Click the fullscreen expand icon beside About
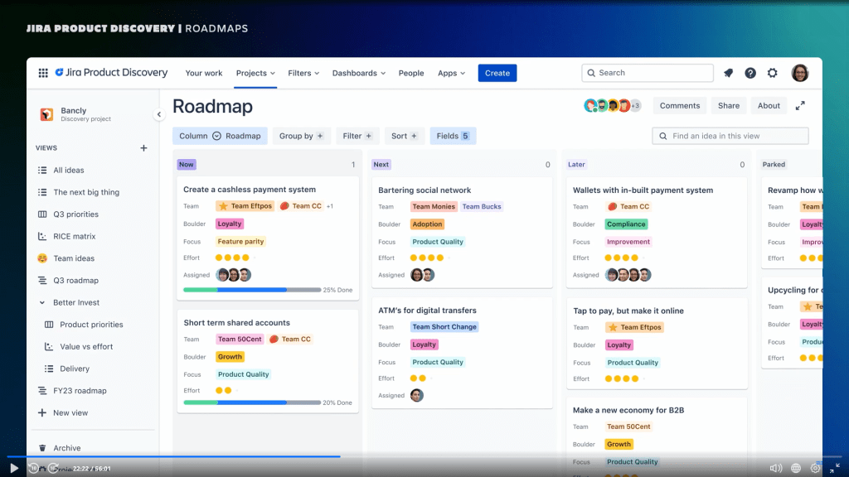849x477 pixels. coord(800,106)
